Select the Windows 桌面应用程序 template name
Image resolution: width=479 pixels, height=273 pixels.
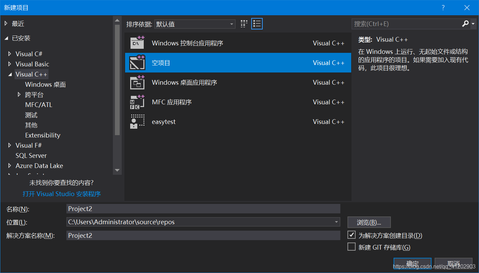pos(184,82)
